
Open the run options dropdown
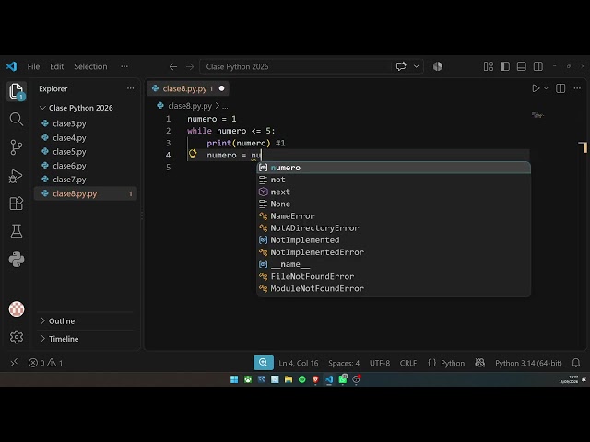point(546,88)
